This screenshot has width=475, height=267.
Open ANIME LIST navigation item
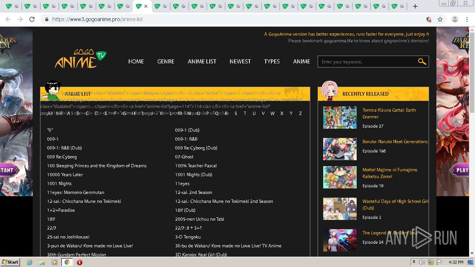(x=202, y=62)
